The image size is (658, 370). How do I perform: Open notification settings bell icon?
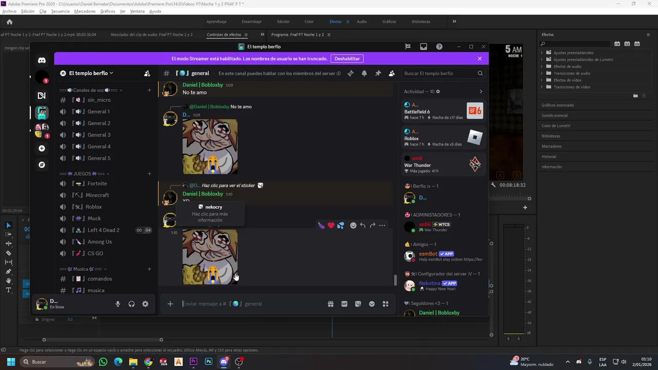[x=364, y=73]
